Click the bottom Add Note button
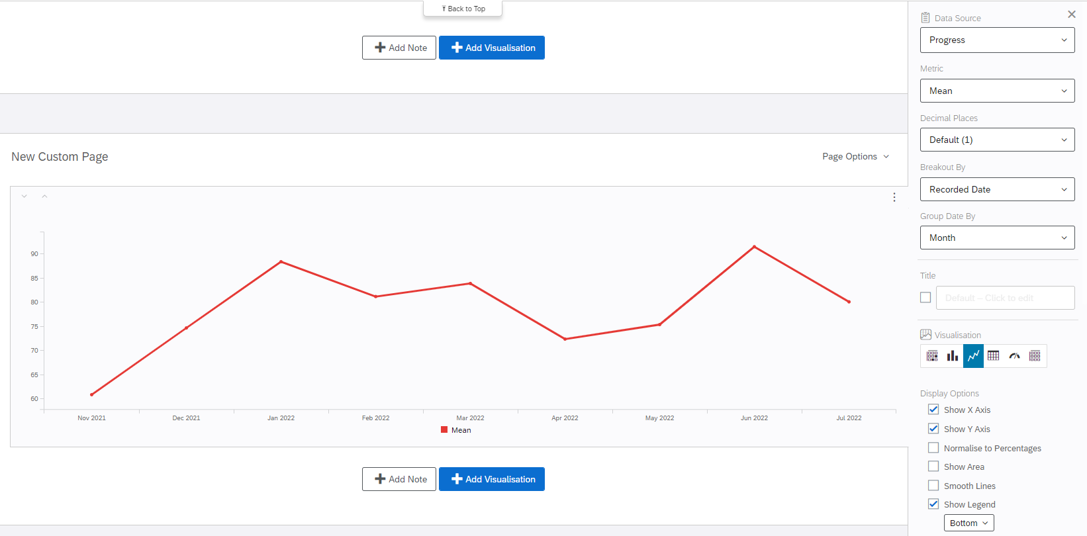Viewport: 1087px width, 536px height. click(399, 479)
